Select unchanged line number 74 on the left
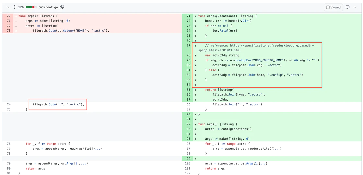This screenshot has height=175, width=363. tap(9, 104)
